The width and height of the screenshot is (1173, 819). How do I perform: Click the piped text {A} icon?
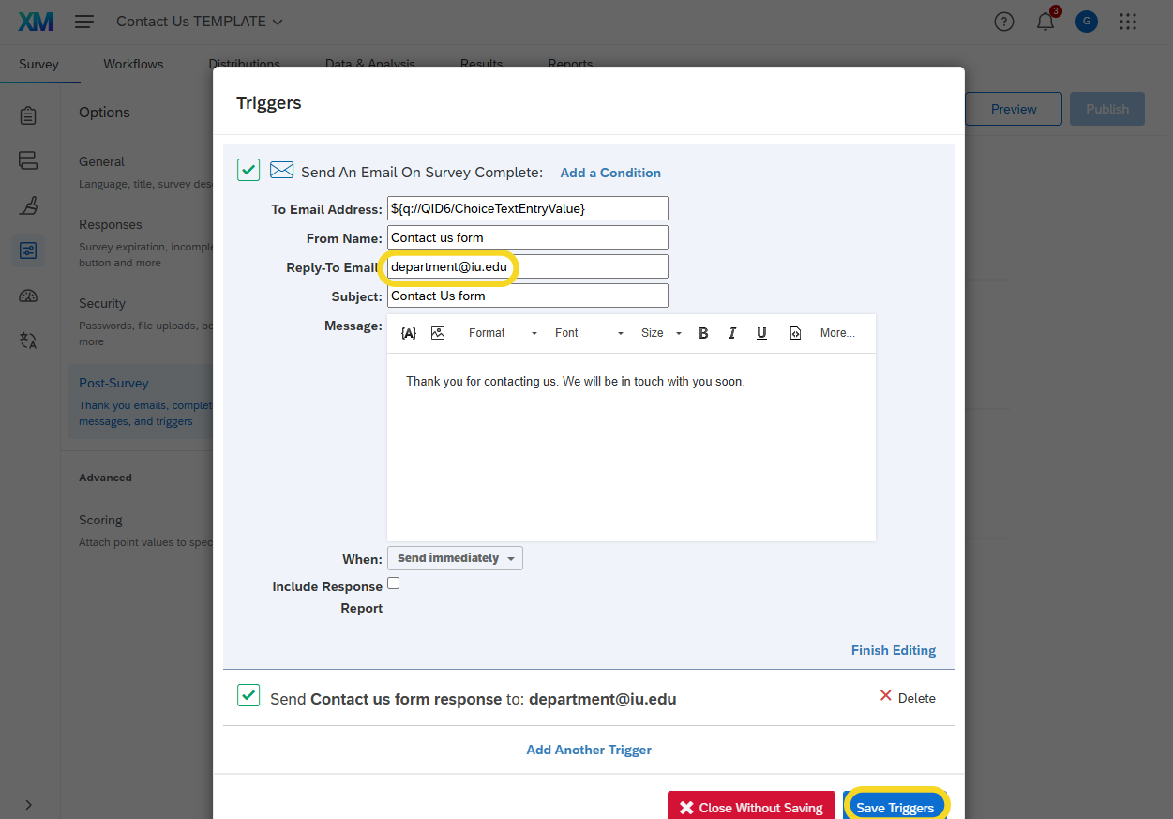409,333
